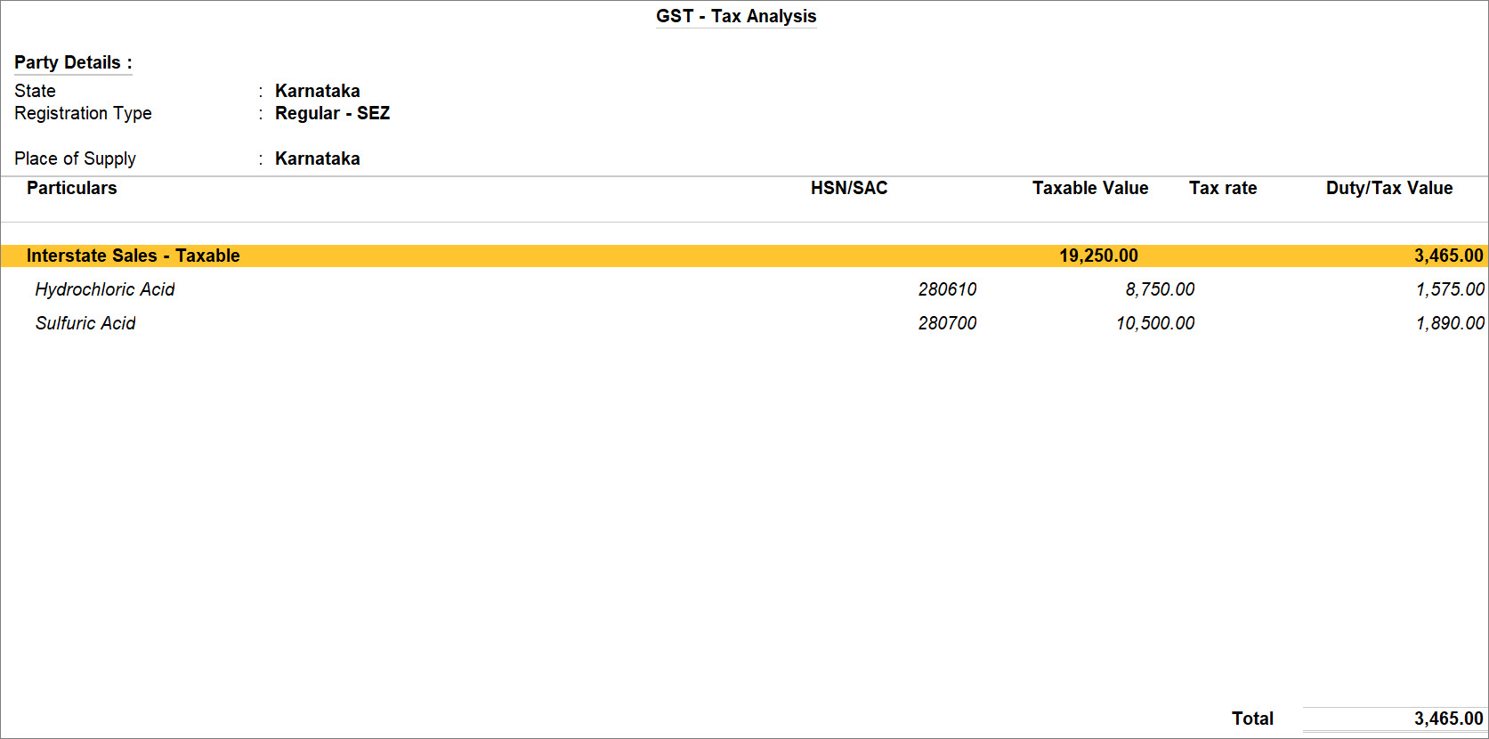This screenshot has width=1489, height=739.
Task: Click the Particulars column header
Action: [72, 188]
